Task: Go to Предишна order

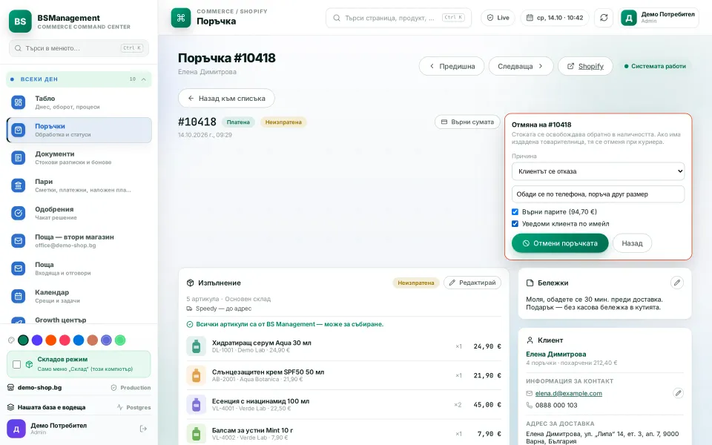Action: coord(452,66)
